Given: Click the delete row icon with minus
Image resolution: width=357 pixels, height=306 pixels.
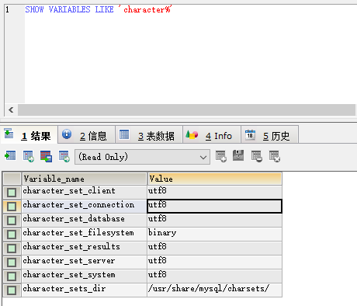Looking at the screenshot, I should tap(257, 156).
